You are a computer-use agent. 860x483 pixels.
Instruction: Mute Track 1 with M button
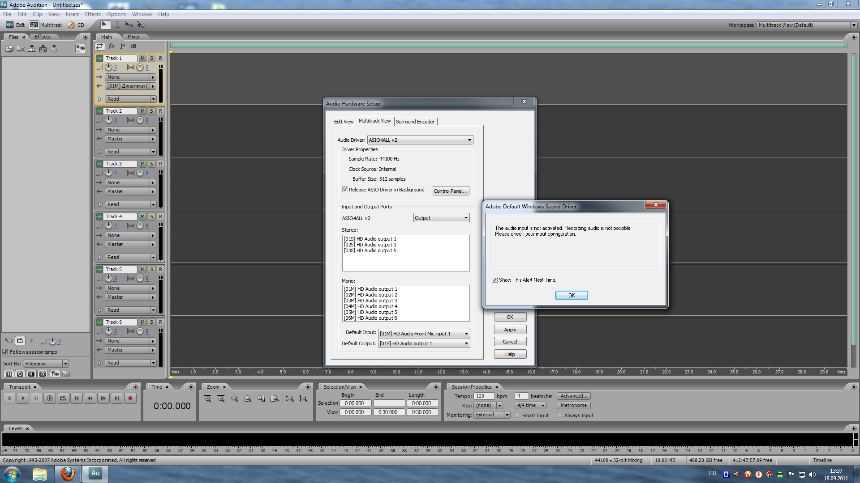pyautogui.click(x=142, y=58)
